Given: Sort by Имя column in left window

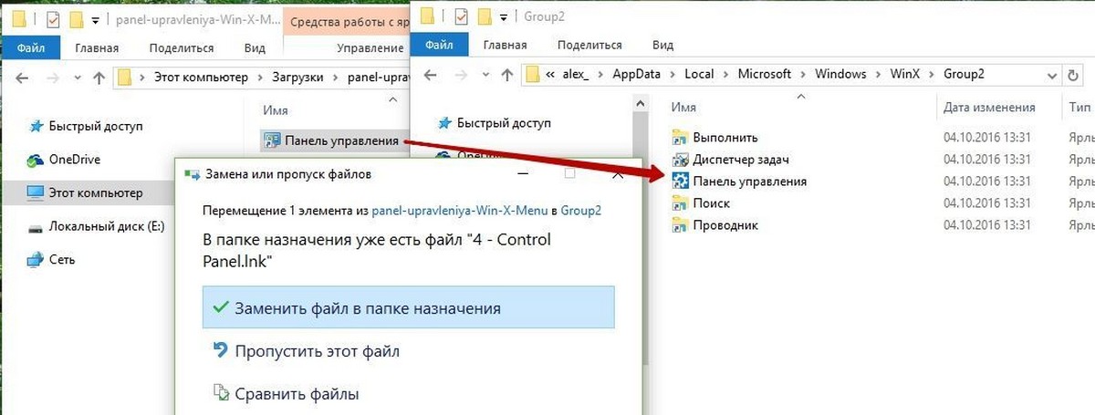Looking at the screenshot, I should tap(276, 109).
